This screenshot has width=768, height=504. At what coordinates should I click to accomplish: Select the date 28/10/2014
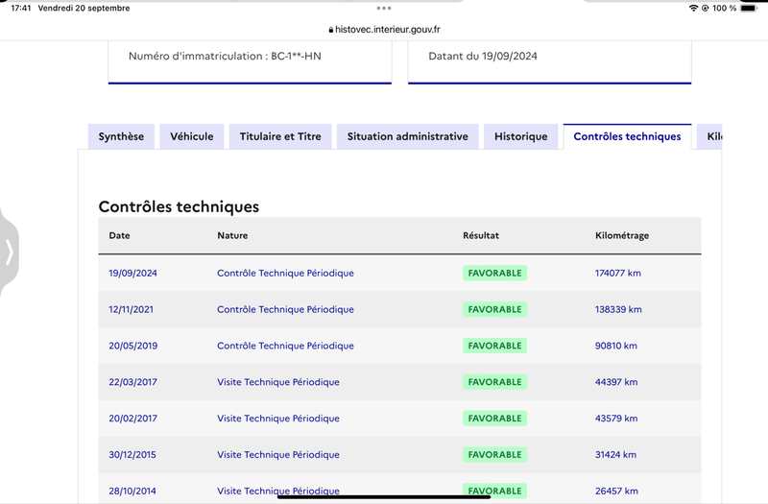point(132,491)
